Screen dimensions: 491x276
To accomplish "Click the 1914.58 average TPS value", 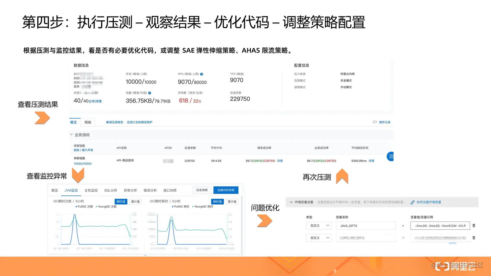I will 216,161.
